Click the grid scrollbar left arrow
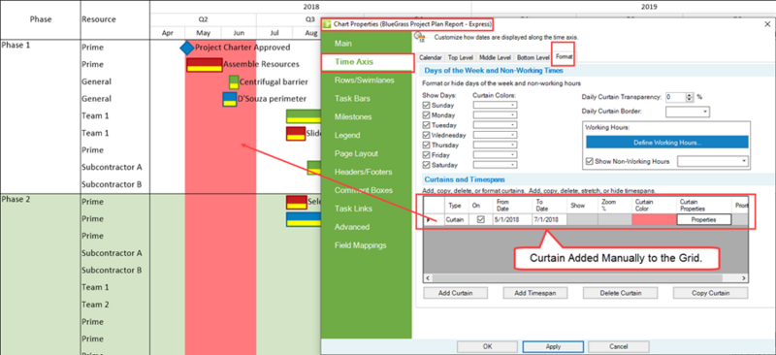Viewport: 776px width, 355px height. [x=427, y=278]
